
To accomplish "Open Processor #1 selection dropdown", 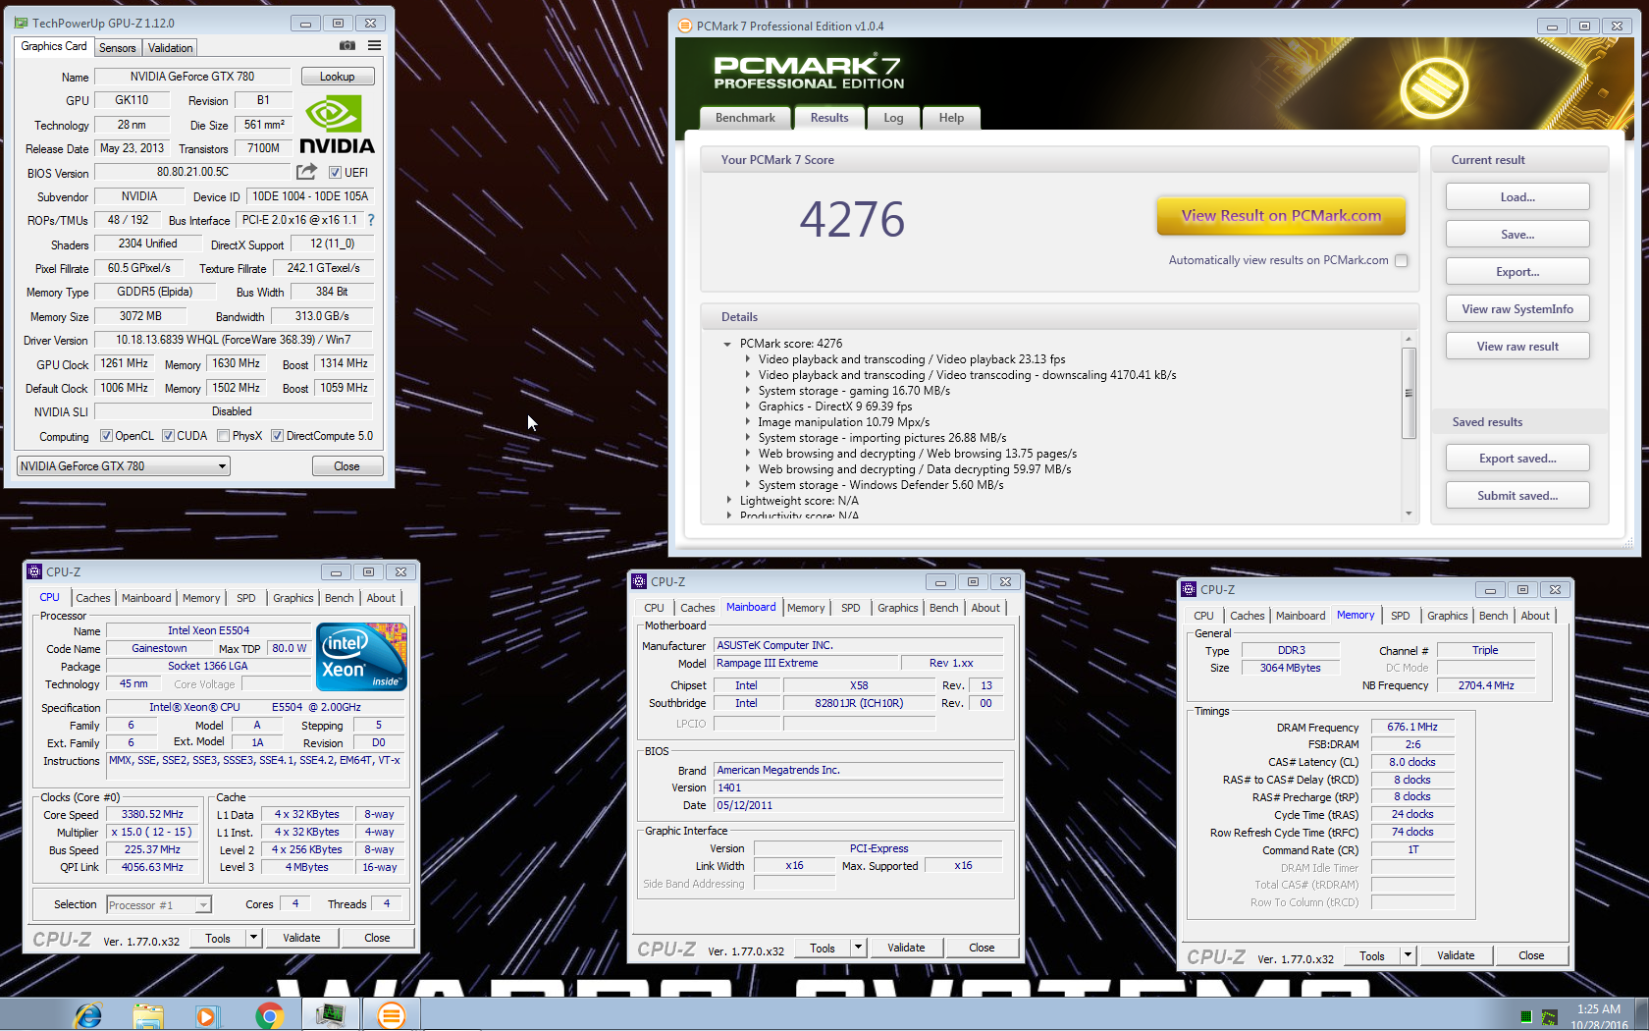I will 159,905.
